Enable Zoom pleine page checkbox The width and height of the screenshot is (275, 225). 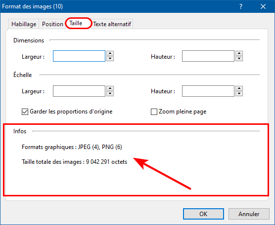(x=154, y=112)
